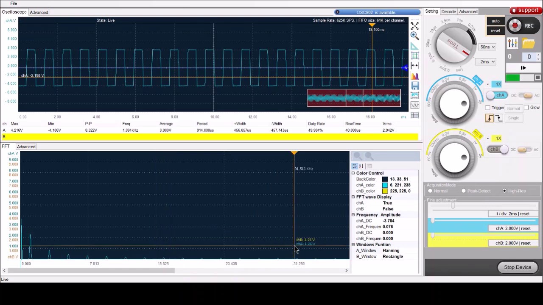
Task: Open chB probe attenuation dropdown arrow
Action: [x=488, y=139]
